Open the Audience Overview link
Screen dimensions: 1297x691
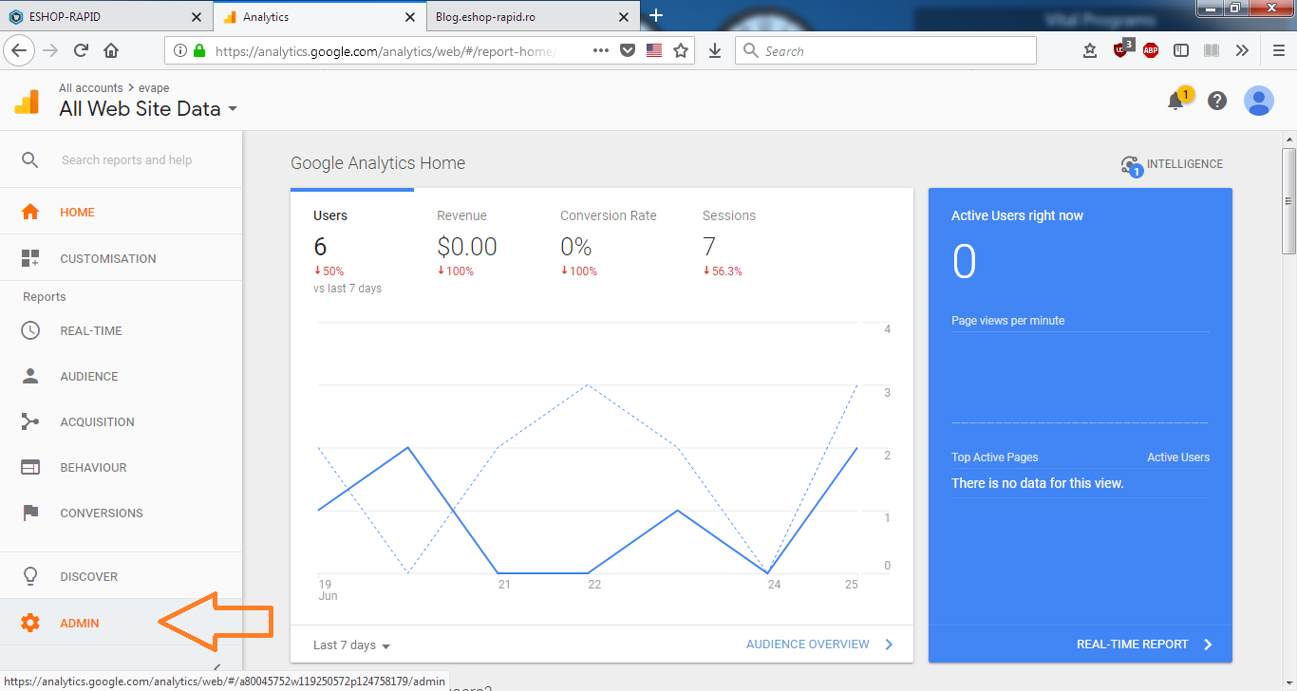pyautogui.click(x=819, y=644)
